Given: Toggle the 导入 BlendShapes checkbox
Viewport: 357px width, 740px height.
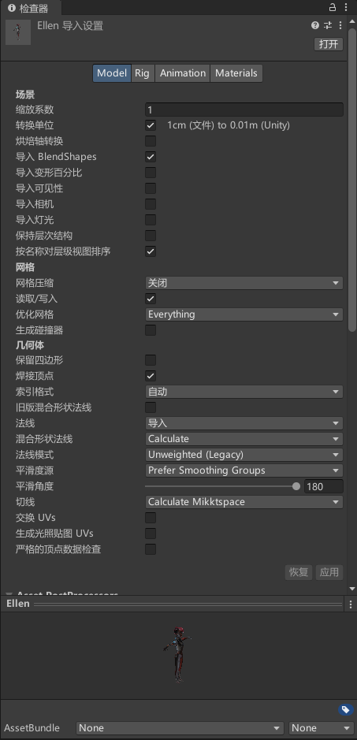Looking at the screenshot, I should 151,157.
